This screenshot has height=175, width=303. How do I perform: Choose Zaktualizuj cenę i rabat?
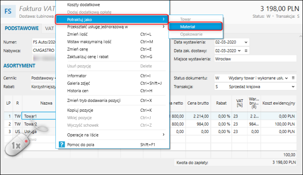[113, 57]
